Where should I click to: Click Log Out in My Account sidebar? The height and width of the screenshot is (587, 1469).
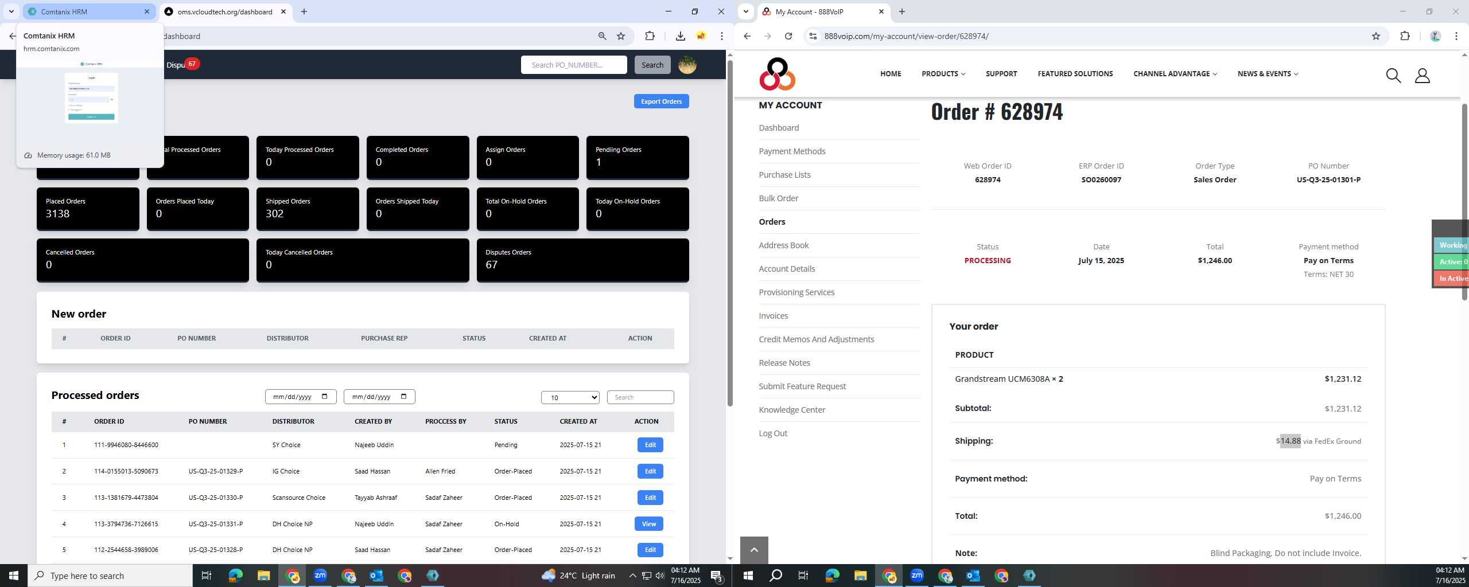pos(772,433)
